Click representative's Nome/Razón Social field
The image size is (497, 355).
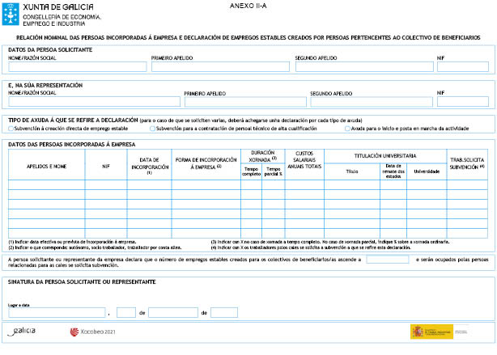pos(92,103)
